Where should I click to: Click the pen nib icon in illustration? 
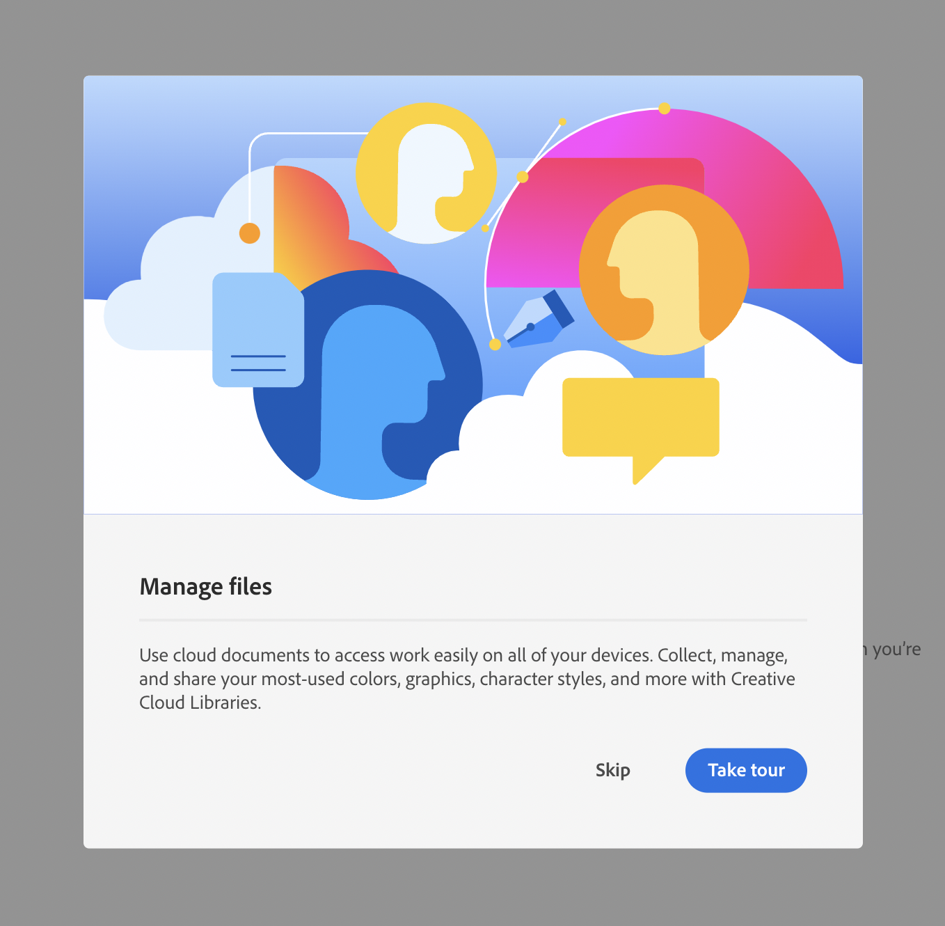(x=538, y=321)
